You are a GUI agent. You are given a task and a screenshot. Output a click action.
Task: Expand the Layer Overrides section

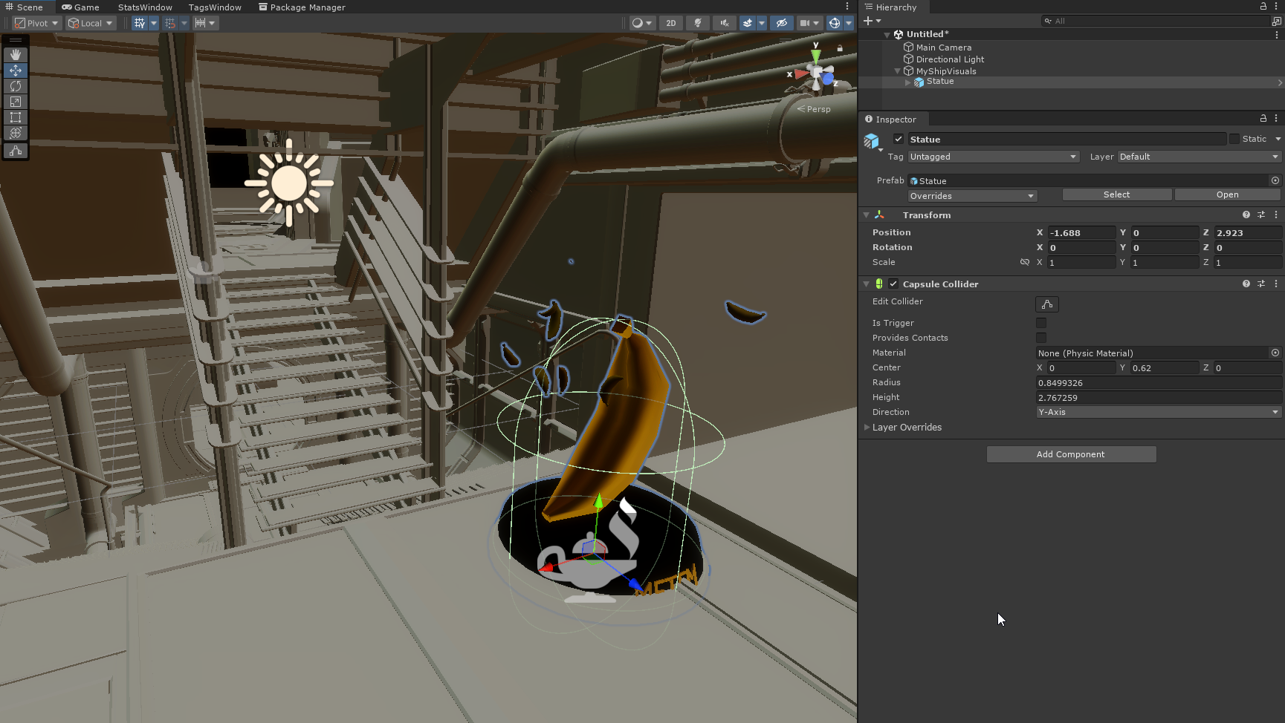click(867, 428)
